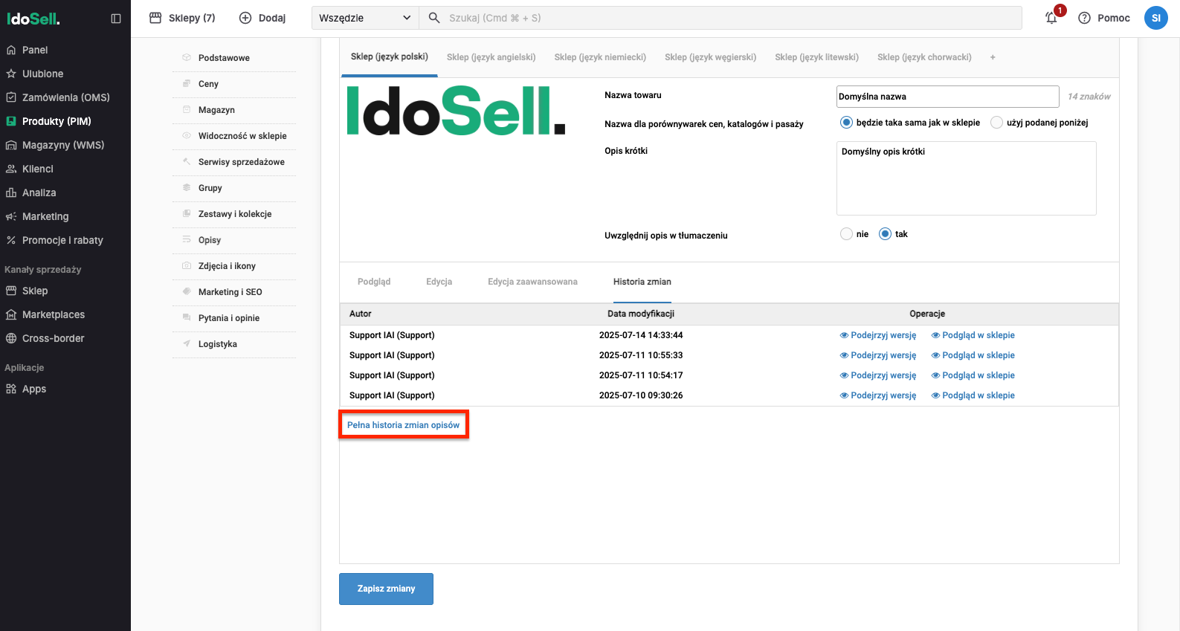Open notifications bell icon
Viewport: 1180px width, 631px height.
point(1051,18)
